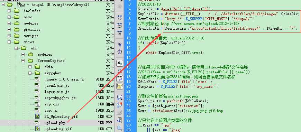This screenshot has width=301, height=132.
Task: Click line number 20 in the gutter
Action: click(129, 86)
